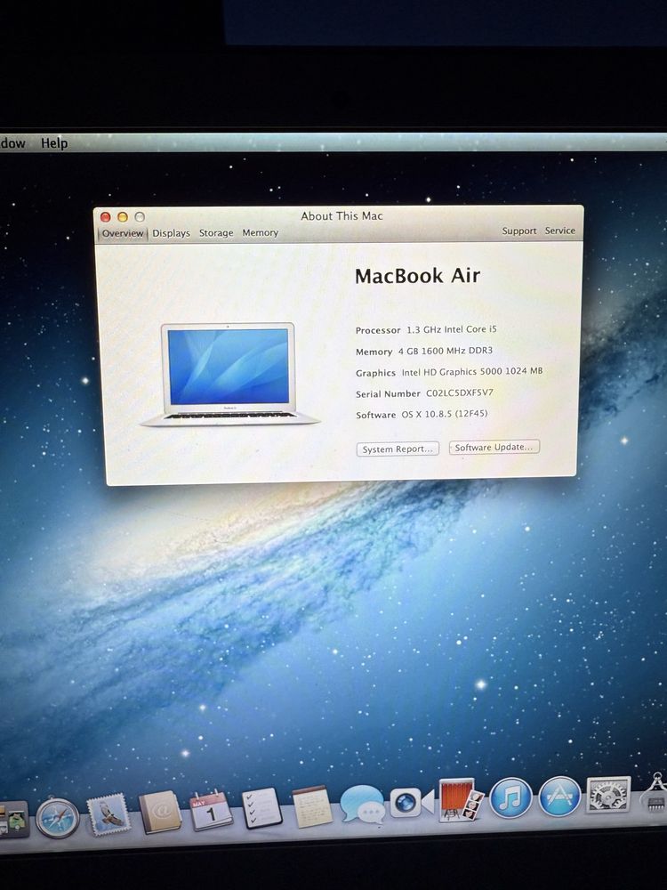Click Intel HD Graphics 5000 1024 MB text
Viewport: 667px width, 890px height.
(x=472, y=372)
